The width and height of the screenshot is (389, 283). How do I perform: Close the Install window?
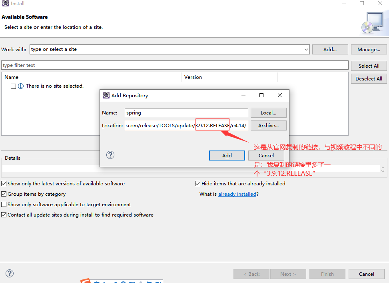pyautogui.click(x=380, y=3)
